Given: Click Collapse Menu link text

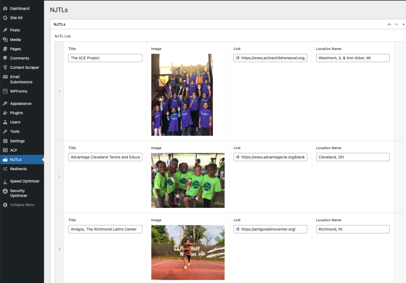Looking at the screenshot, I should pos(22,205).
